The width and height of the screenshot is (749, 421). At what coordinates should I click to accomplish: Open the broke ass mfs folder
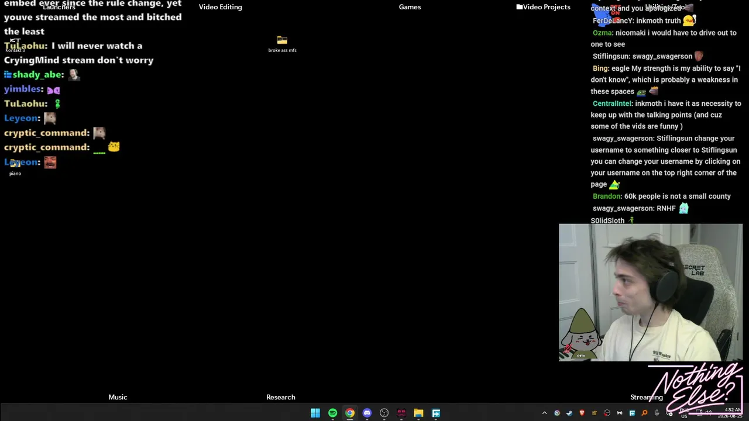click(282, 44)
